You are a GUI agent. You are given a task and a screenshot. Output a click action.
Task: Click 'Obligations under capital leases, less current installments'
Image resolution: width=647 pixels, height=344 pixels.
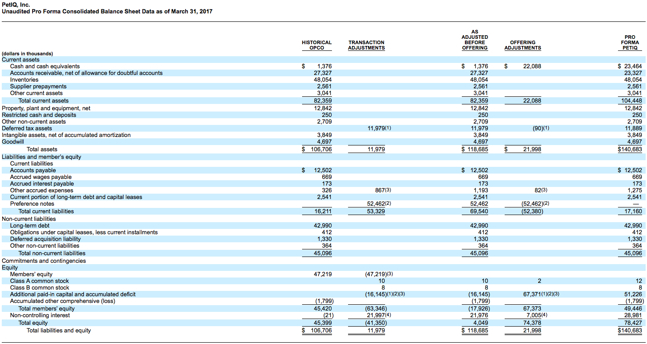[84, 232]
